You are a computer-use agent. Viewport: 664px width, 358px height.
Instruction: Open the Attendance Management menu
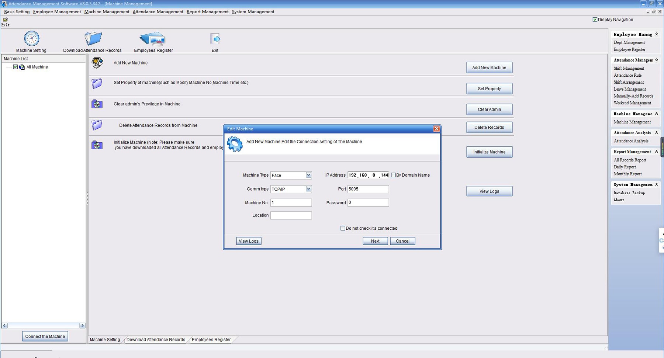(158, 12)
